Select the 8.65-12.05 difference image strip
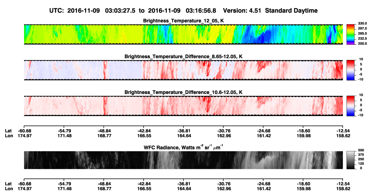381x195 pixels. coord(183,70)
